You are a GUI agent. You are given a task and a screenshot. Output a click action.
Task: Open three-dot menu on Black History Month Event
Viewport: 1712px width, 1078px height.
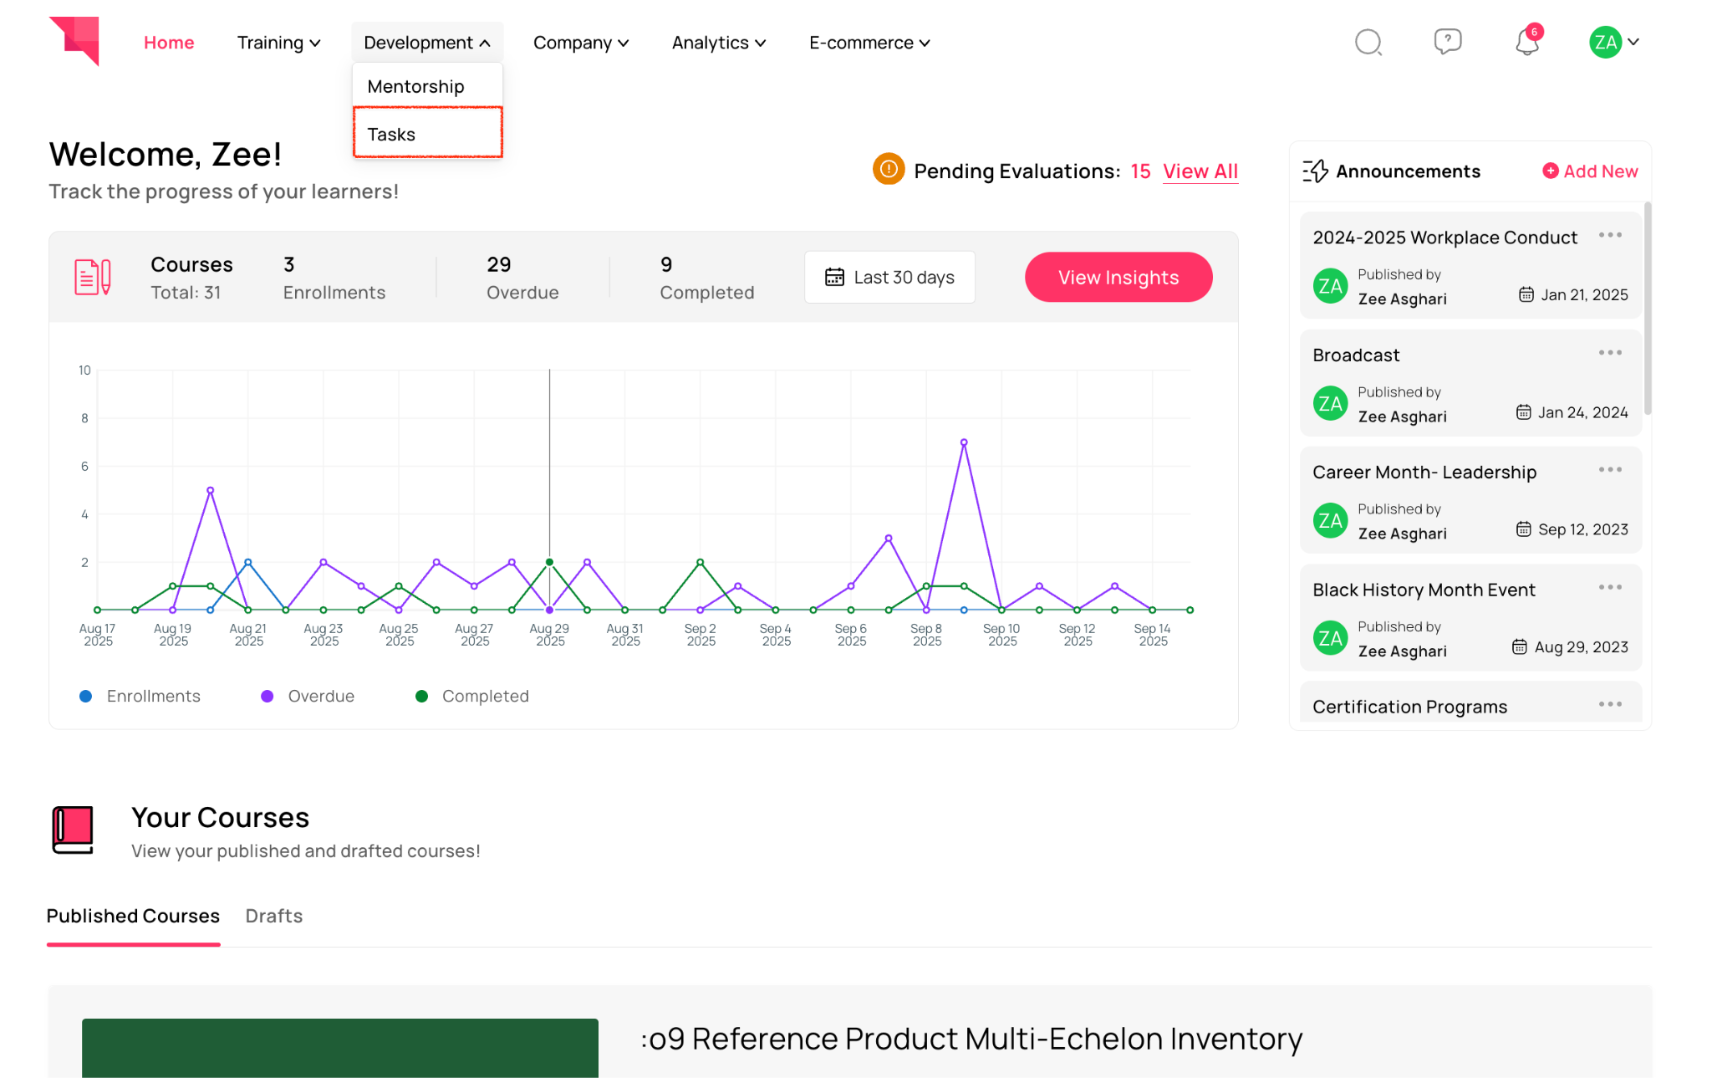[1610, 588]
